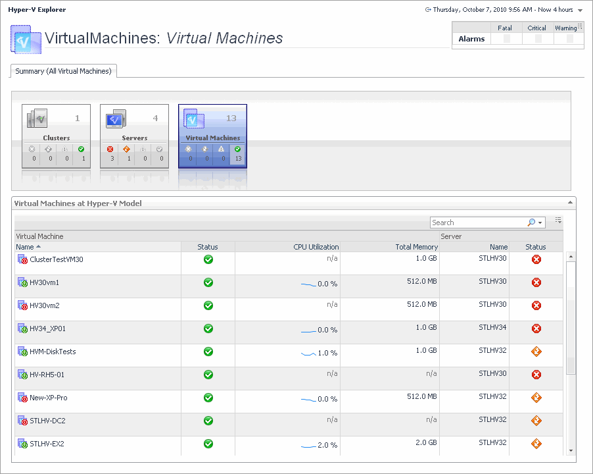Switch to Summary (All Virtual Machines) tab
This screenshot has height=474, width=593.
[x=64, y=71]
